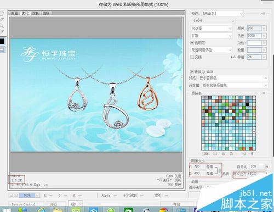Click lock selected color icon
Screen dimensions: 274x212
coord(231,154)
